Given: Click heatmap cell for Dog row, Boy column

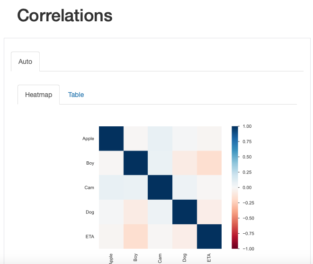Looking at the screenshot, I should coord(135,211).
